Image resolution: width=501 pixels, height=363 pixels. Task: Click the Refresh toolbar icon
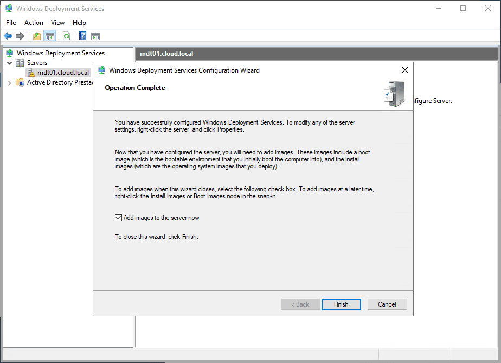coord(66,36)
